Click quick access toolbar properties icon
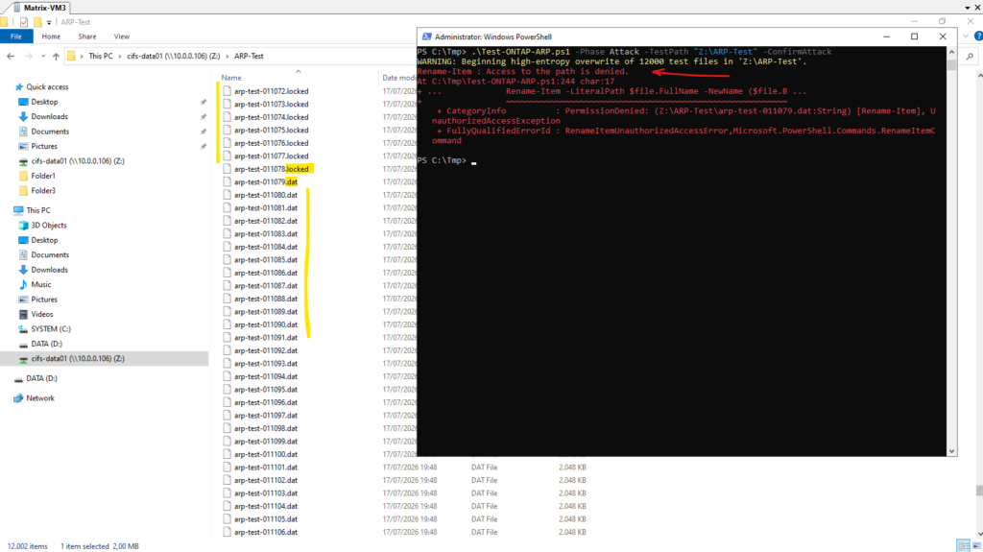The image size is (983, 552). [x=24, y=22]
